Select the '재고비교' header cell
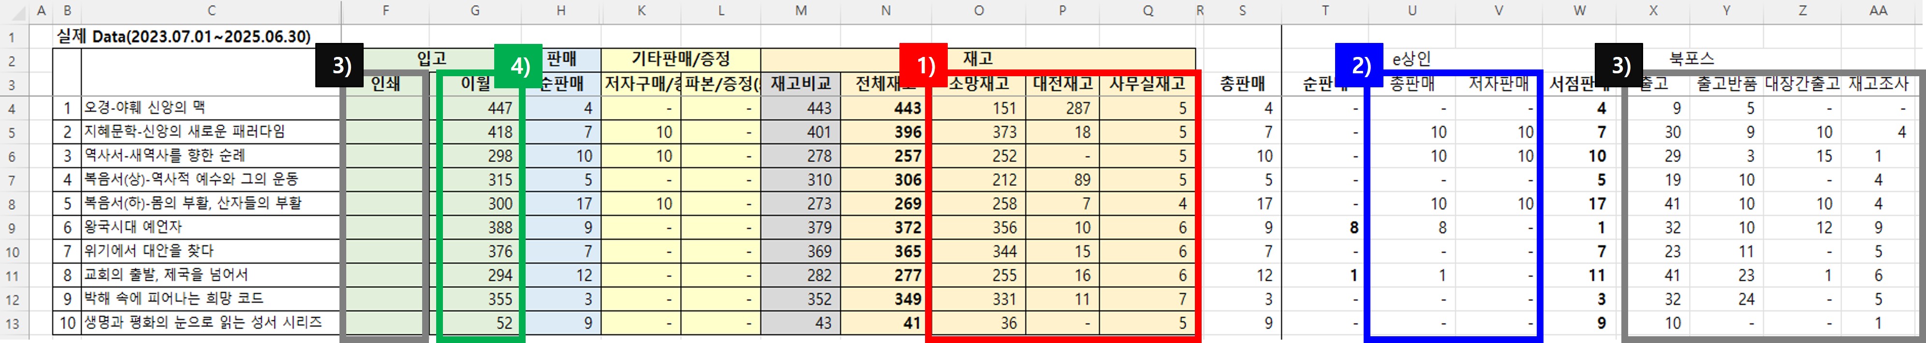The width and height of the screenshot is (1926, 343). 801,83
